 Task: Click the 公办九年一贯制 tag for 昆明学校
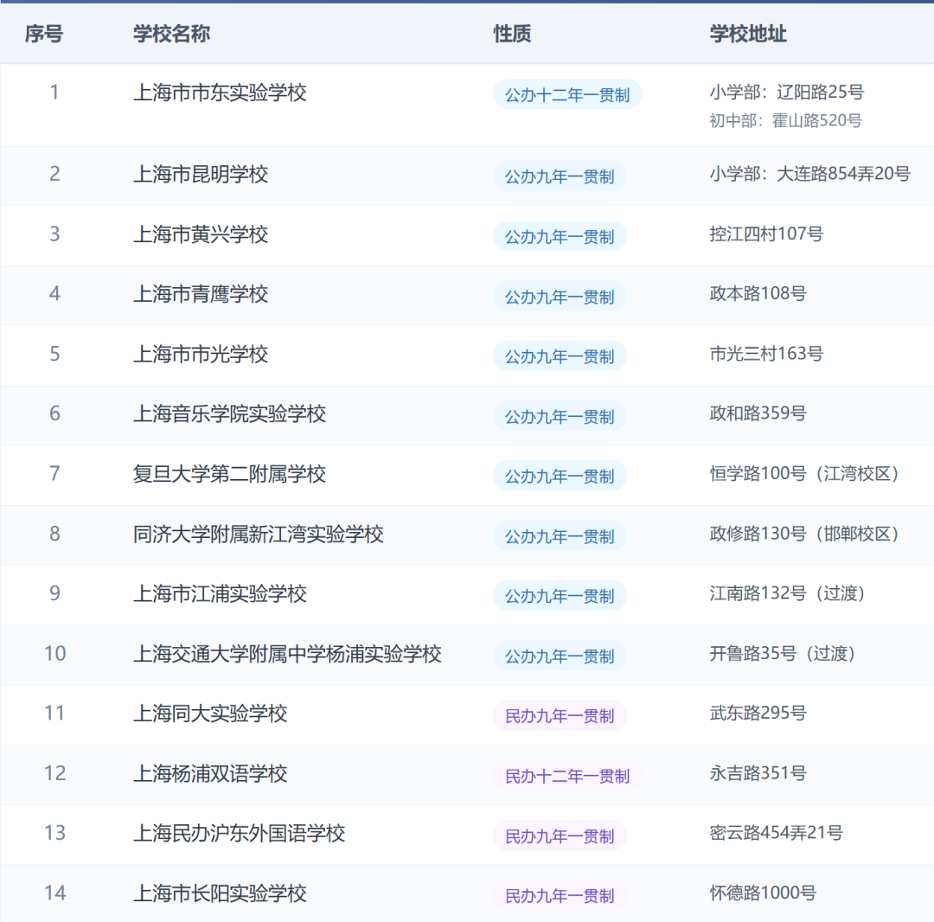(560, 176)
